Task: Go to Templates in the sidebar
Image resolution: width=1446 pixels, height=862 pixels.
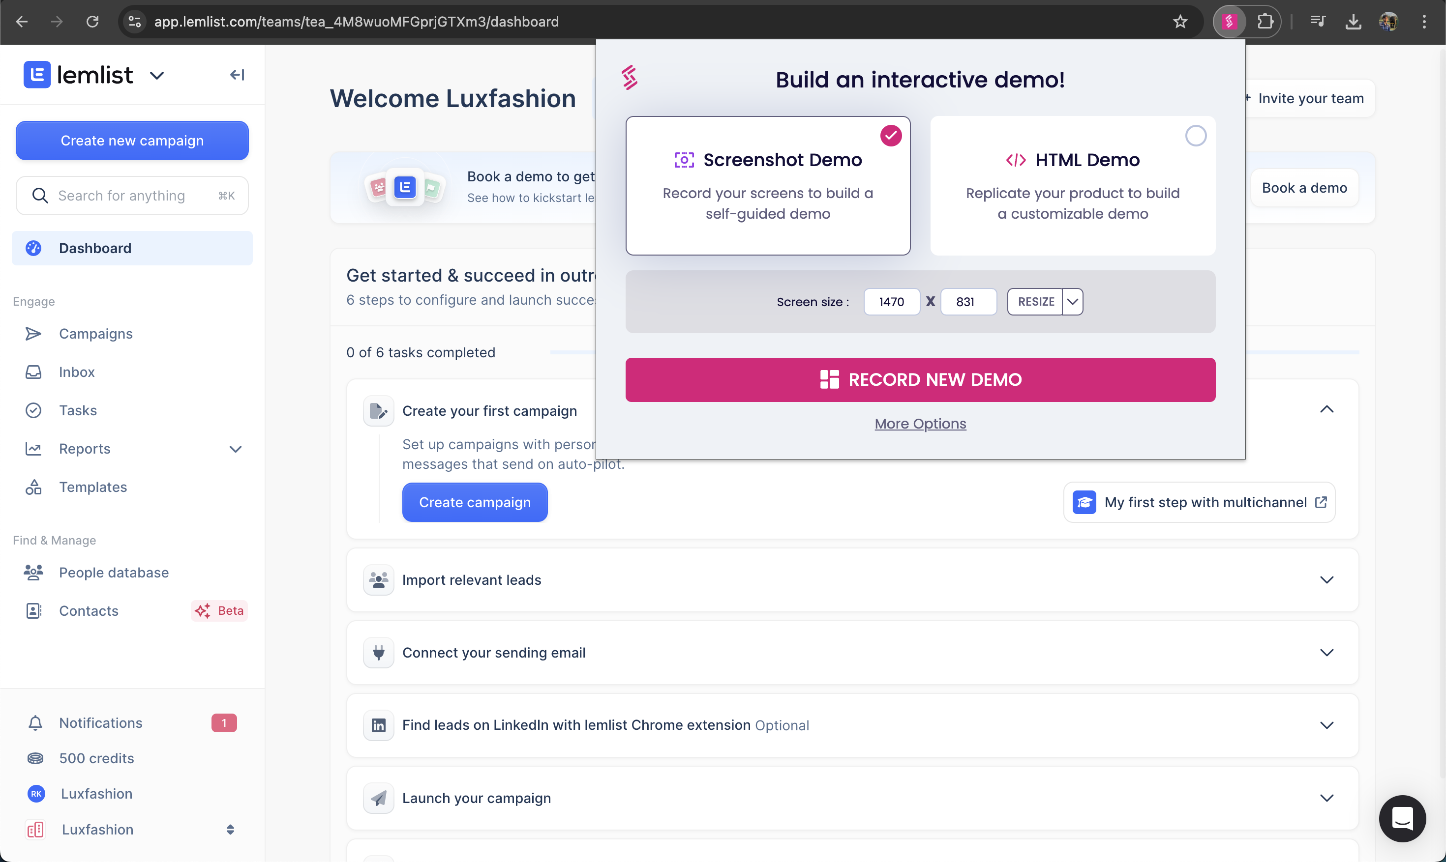Action: [92, 487]
